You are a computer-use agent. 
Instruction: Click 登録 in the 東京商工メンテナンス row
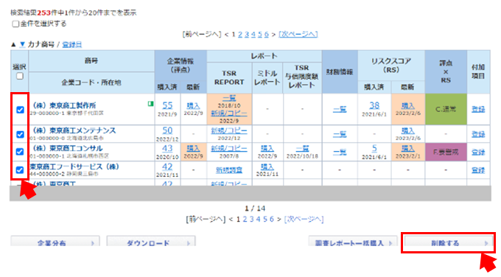coord(478,134)
